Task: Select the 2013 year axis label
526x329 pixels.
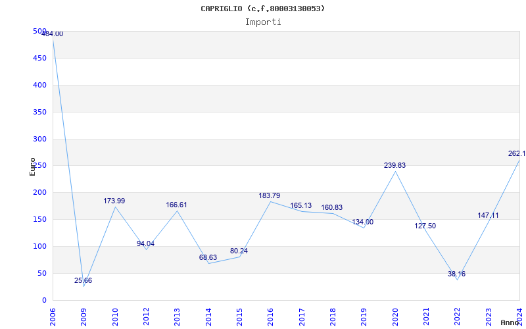Action: click(x=177, y=317)
